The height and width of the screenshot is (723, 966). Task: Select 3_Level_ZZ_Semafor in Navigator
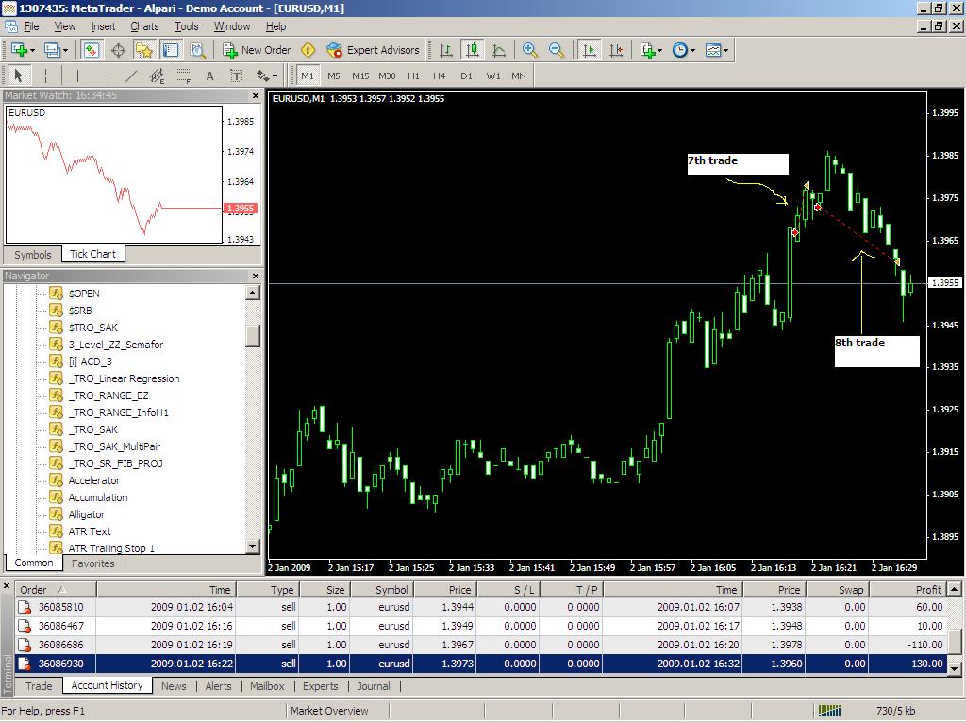115,345
